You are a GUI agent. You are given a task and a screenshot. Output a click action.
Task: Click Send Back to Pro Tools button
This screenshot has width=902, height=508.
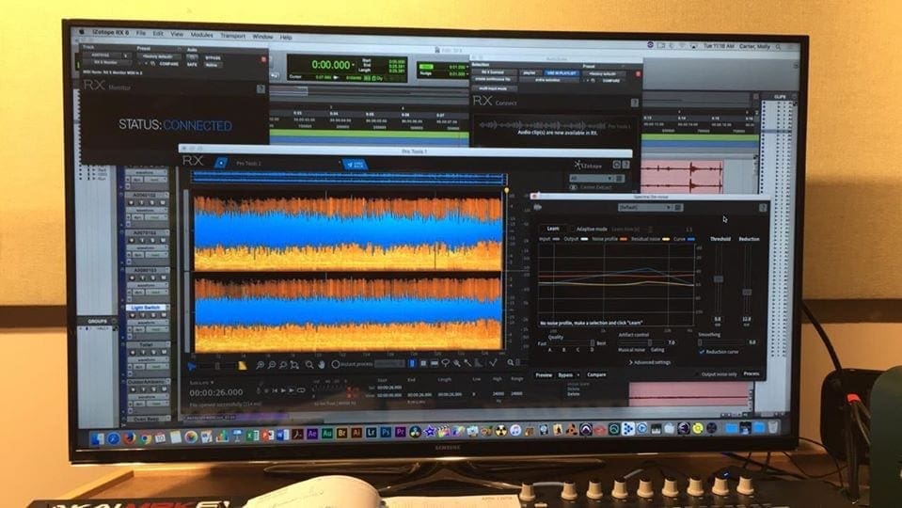355,165
